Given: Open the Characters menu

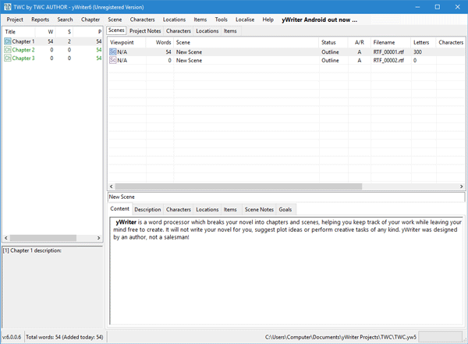Looking at the screenshot, I should tap(143, 20).
